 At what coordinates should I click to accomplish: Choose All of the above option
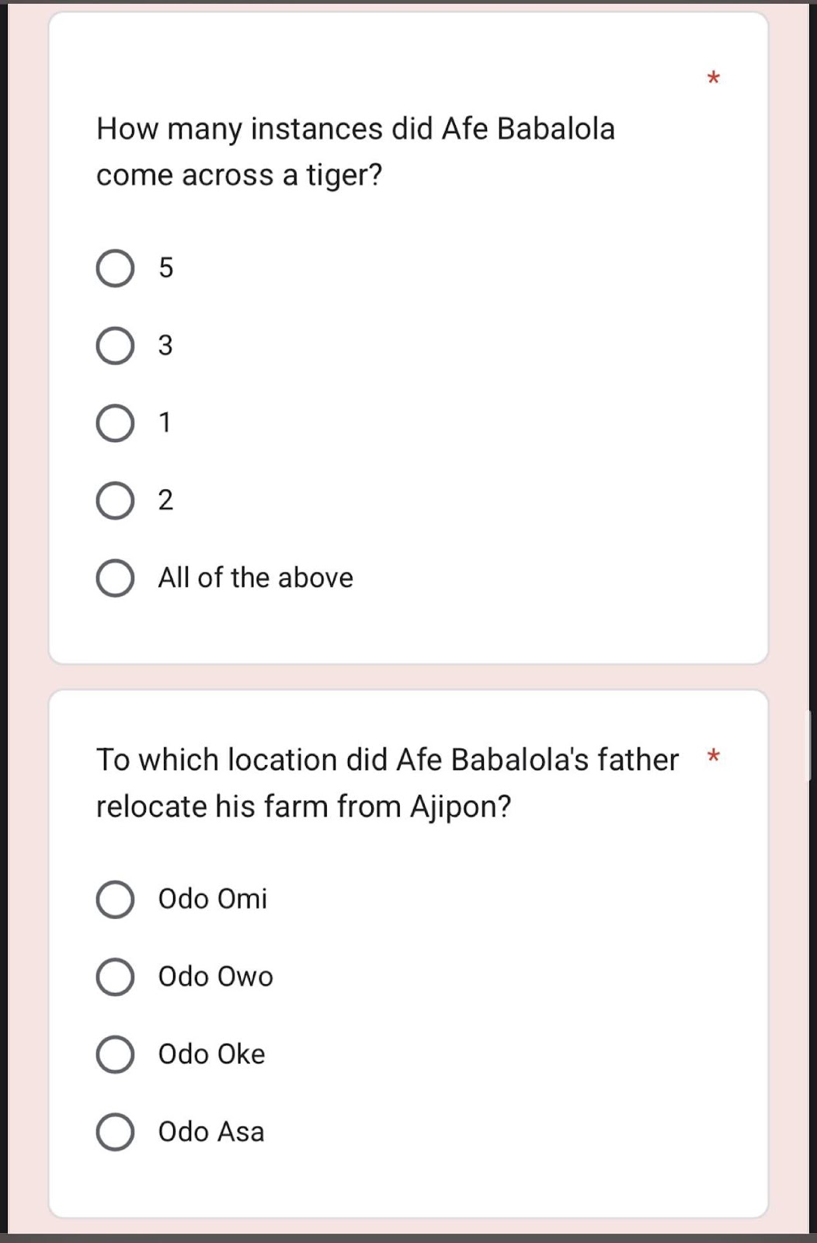pyautogui.click(x=115, y=578)
